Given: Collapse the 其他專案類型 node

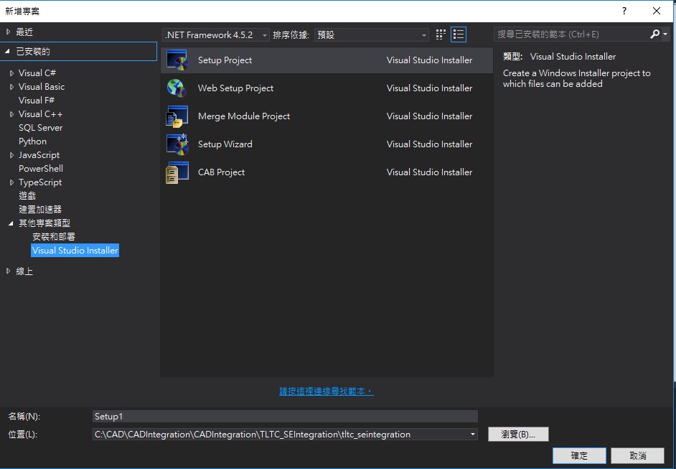Looking at the screenshot, I should pyautogui.click(x=11, y=223).
